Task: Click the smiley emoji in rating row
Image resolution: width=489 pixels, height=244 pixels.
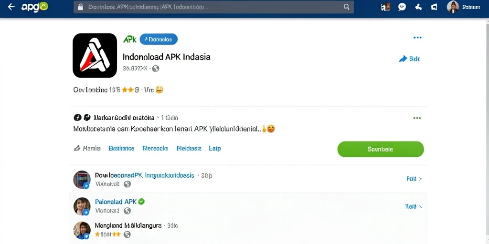Action: click(159, 90)
